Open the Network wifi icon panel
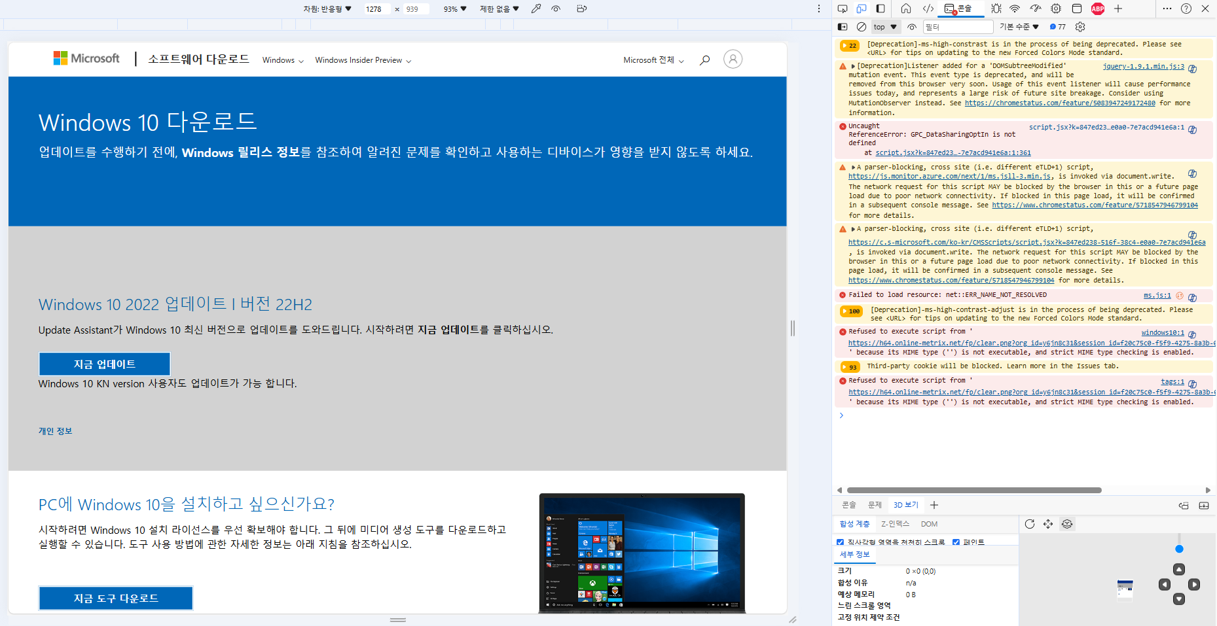The image size is (1217, 626). pos(1015,9)
